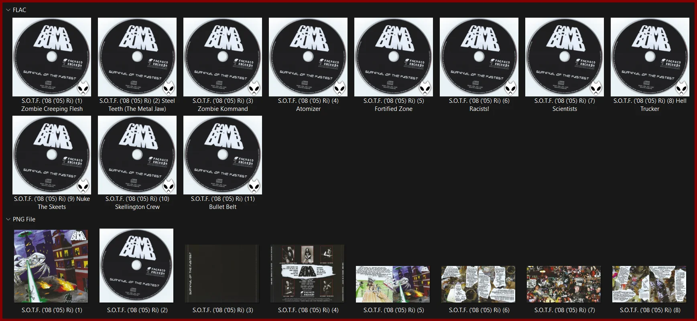Click file name text '(7) Scientists'
This screenshot has width=697, height=321.
coord(565,105)
